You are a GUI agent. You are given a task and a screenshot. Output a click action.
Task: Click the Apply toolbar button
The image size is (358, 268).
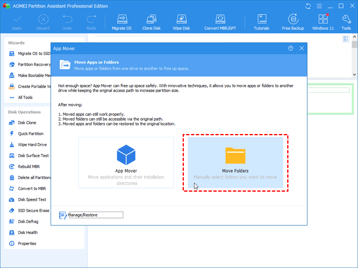17,23
